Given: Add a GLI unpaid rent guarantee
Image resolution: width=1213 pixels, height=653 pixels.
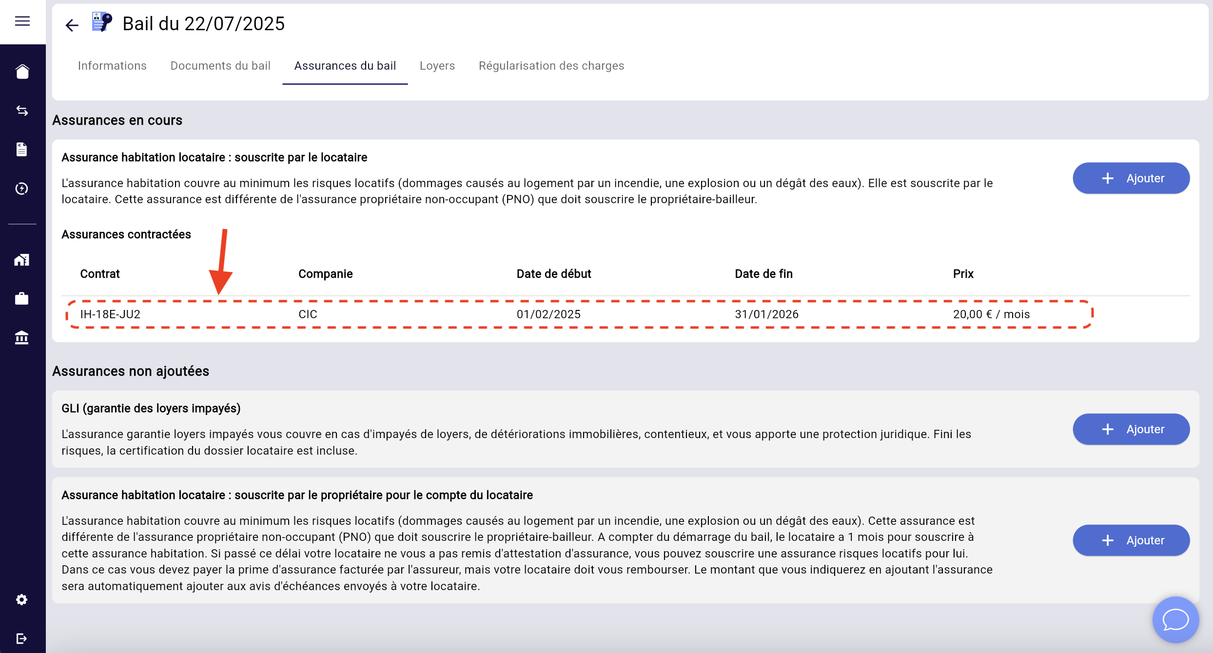Looking at the screenshot, I should 1131,429.
